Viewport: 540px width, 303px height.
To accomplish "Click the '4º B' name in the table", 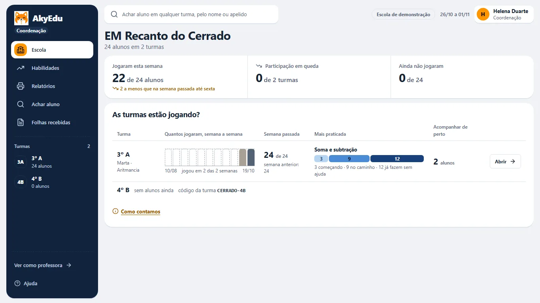I will coord(123,190).
